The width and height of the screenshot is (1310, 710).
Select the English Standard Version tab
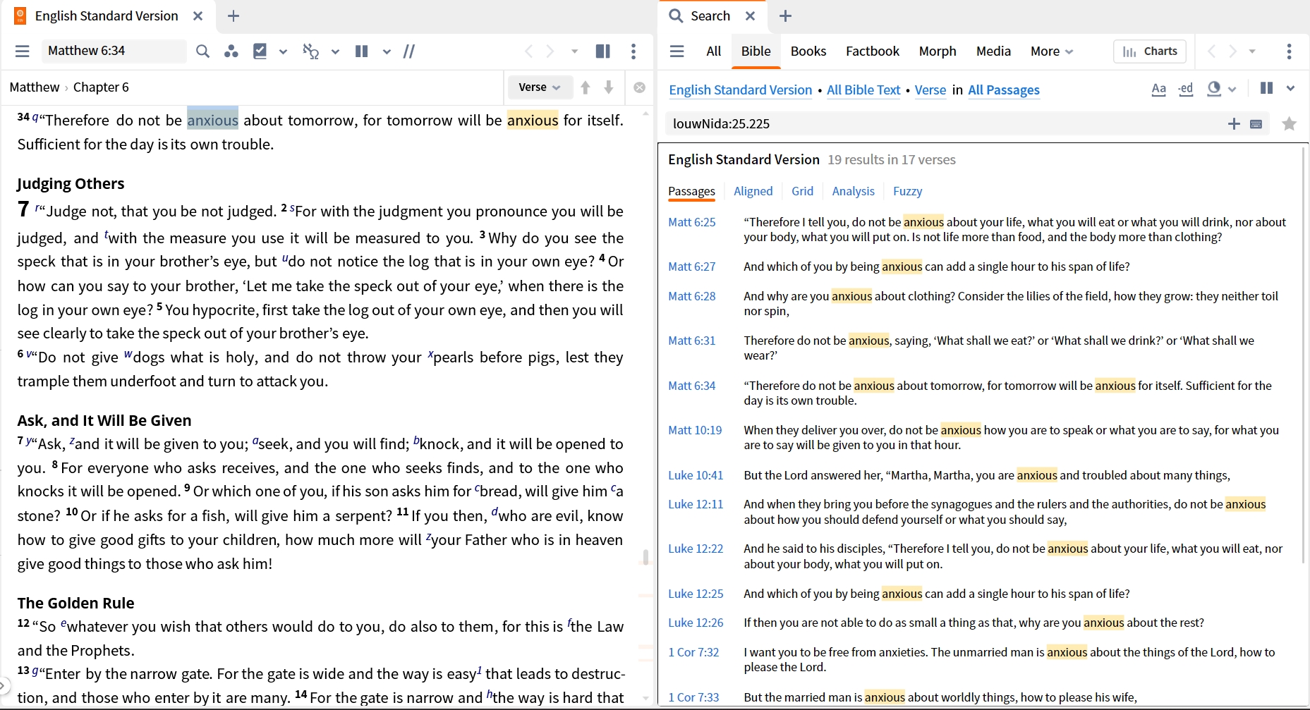(x=107, y=16)
